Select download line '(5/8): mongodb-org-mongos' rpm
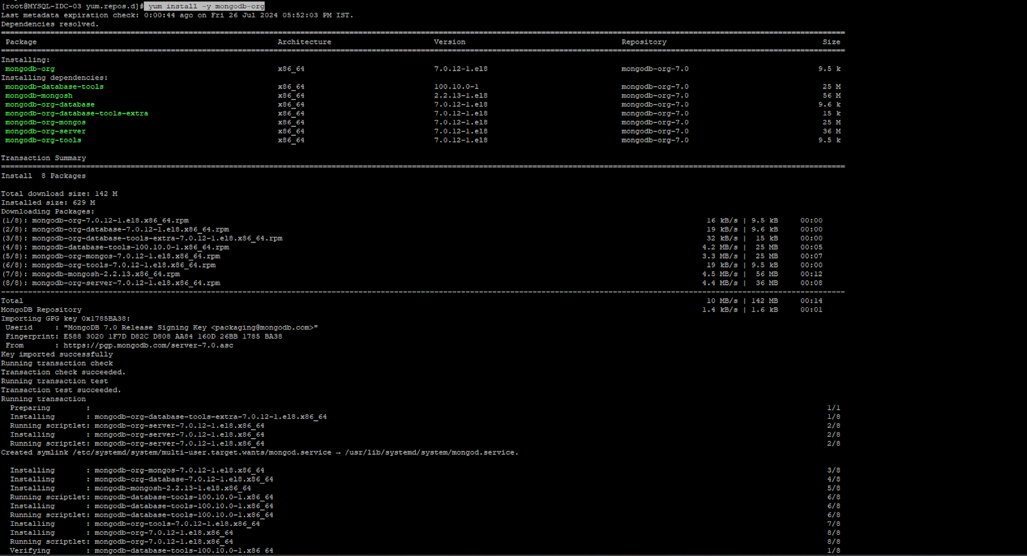Viewport: 1027px width, 556px height. (x=111, y=257)
